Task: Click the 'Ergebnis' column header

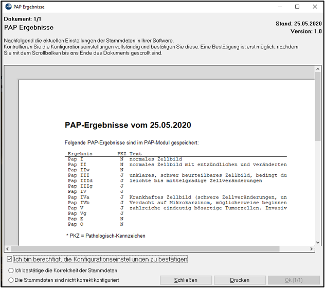Action: click(80, 154)
